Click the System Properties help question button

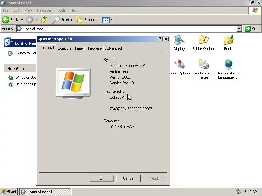click(x=160, y=39)
